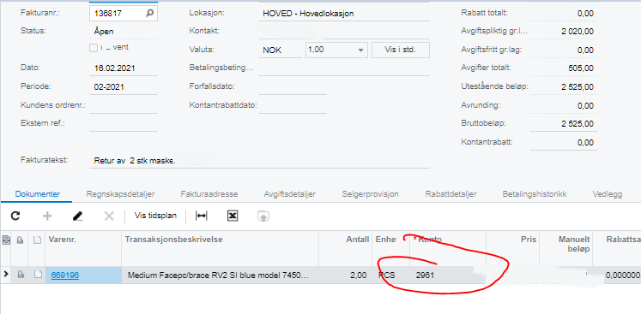This screenshot has width=641, height=314.
Task: Click the Kontantrabattdato input field
Action: (293, 105)
